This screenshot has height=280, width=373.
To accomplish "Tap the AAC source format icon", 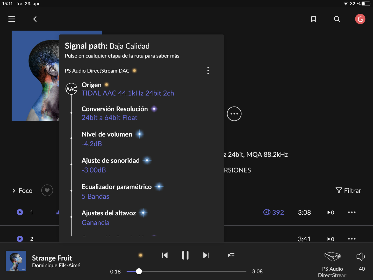I will (71, 89).
